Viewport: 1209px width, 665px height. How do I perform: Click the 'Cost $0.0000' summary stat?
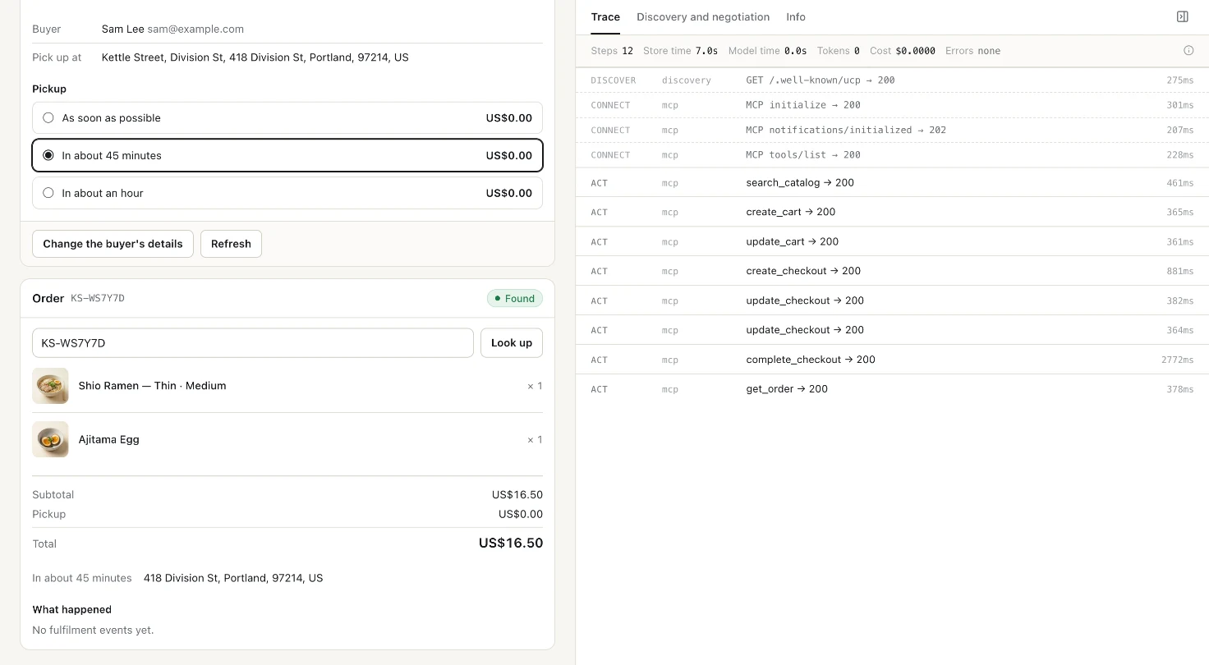click(x=903, y=51)
